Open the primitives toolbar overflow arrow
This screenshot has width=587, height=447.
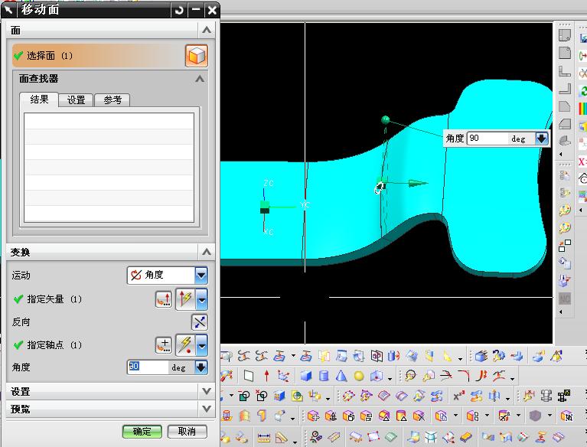(x=390, y=378)
